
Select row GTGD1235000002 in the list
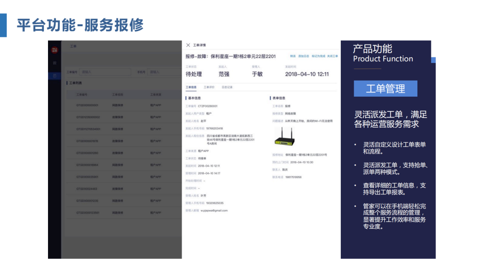tap(124, 117)
